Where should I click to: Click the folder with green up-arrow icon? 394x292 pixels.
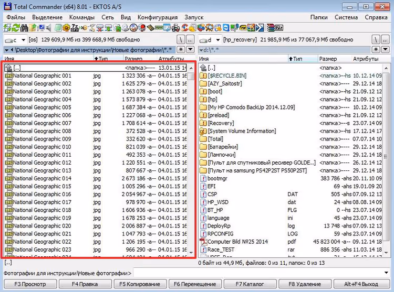coord(33,28)
